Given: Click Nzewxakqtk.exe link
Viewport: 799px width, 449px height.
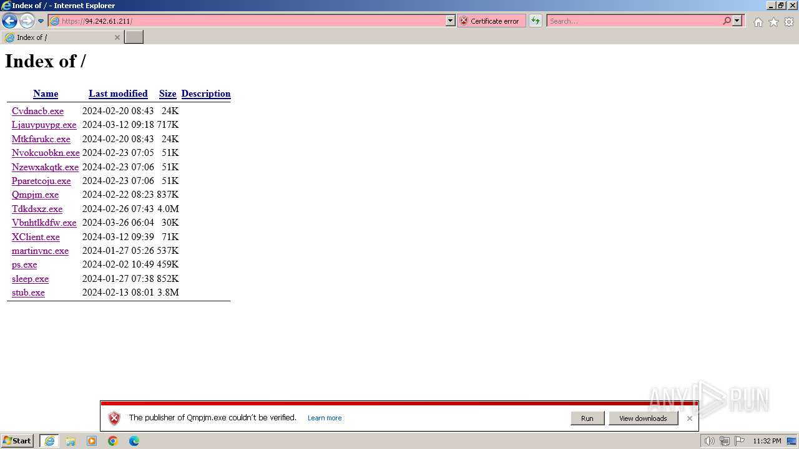Looking at the screenshot, I should point(45,167).
